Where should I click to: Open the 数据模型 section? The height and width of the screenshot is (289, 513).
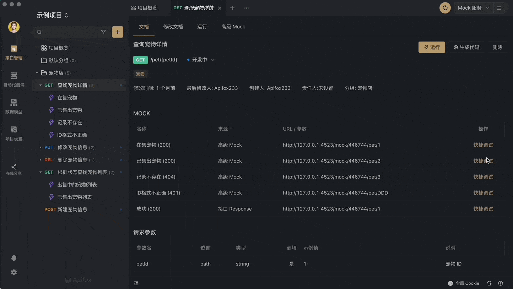point(13,106)
